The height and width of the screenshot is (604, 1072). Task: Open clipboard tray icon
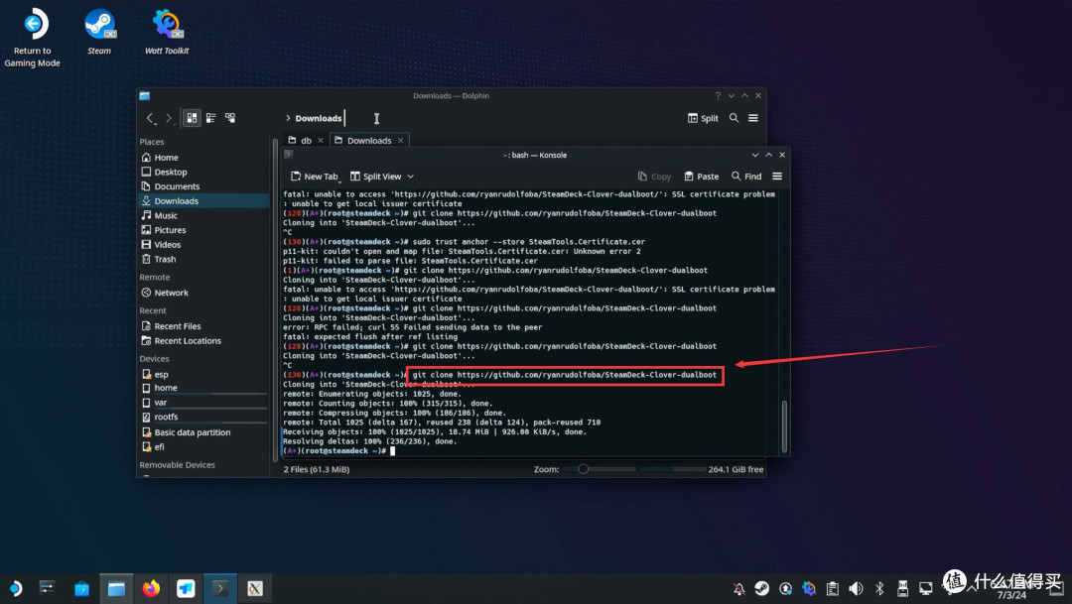(x=832, y=588)
